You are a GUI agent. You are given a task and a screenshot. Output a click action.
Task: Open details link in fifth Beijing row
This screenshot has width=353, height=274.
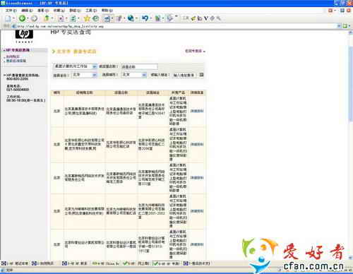197,244
